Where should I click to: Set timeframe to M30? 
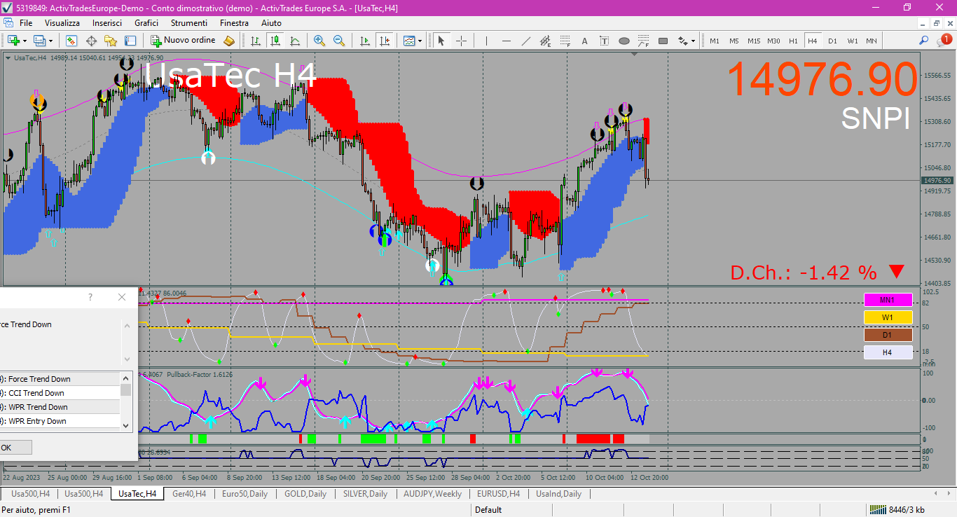[x=773, y=41]
